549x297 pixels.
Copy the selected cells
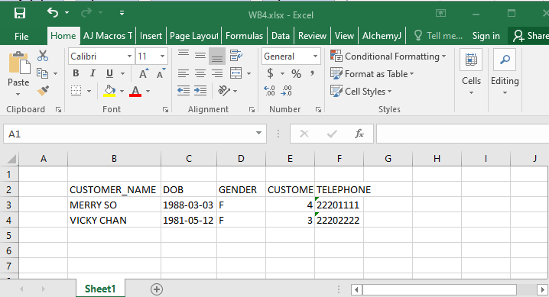(x=42, y=74)
